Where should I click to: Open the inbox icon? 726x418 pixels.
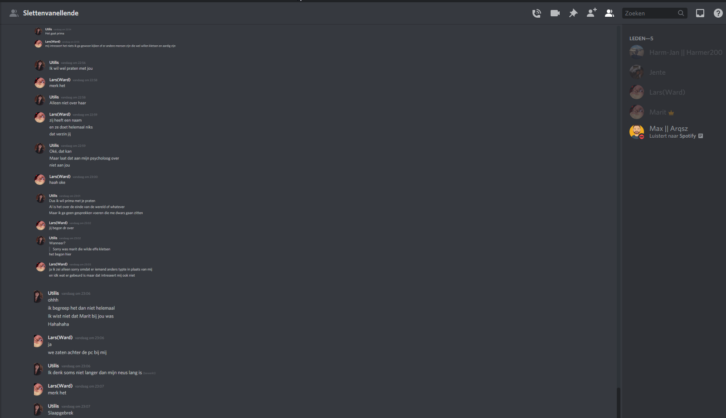tap(700, 13)
